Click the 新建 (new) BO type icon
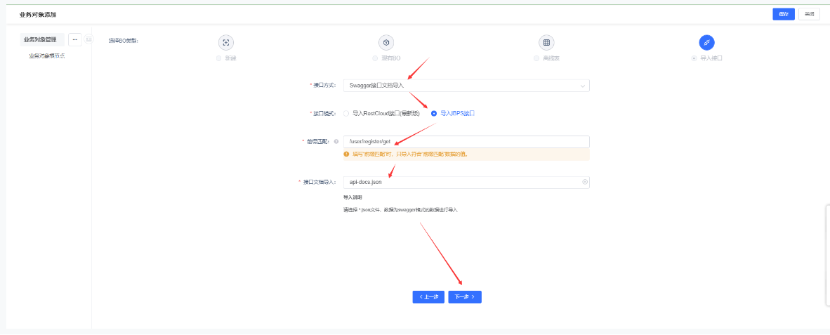This screenshot has width=830, height=335. [x=225, y=43]
